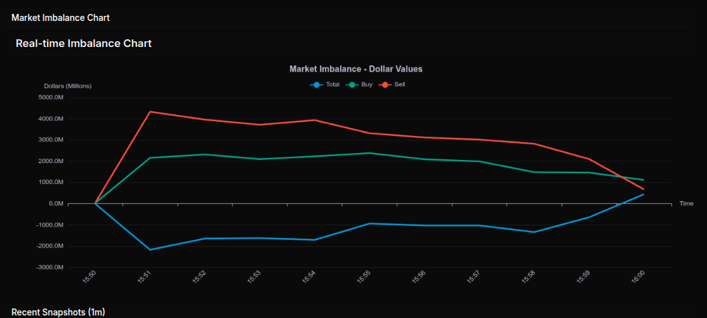Click the red circle marker beside Sell

(385, 84)
